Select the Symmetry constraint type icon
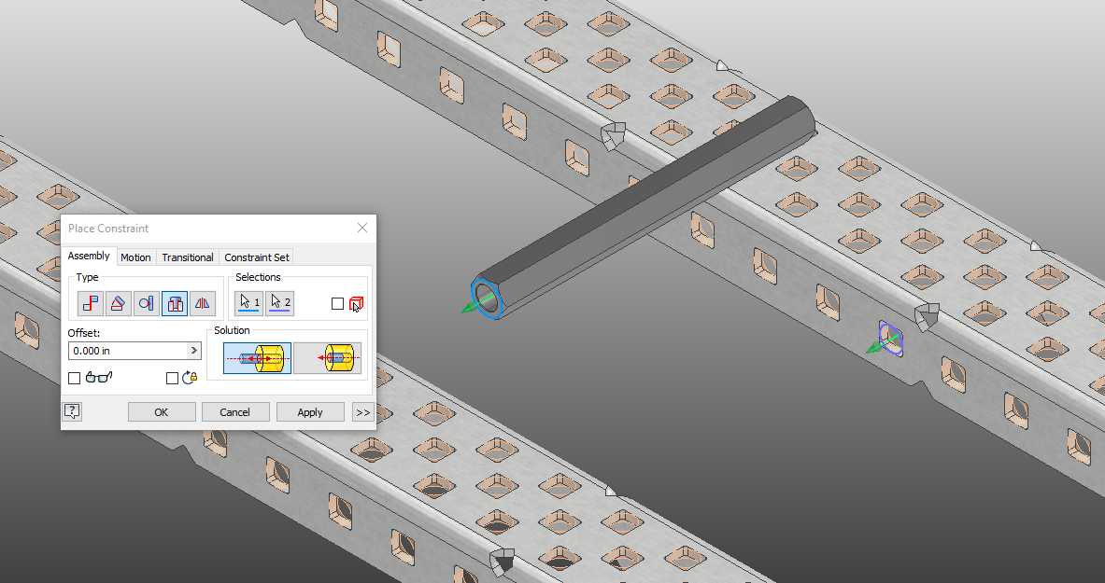The height and width of the screenshot is (583, 1105). pyautogui.click(x=203, y=303)
